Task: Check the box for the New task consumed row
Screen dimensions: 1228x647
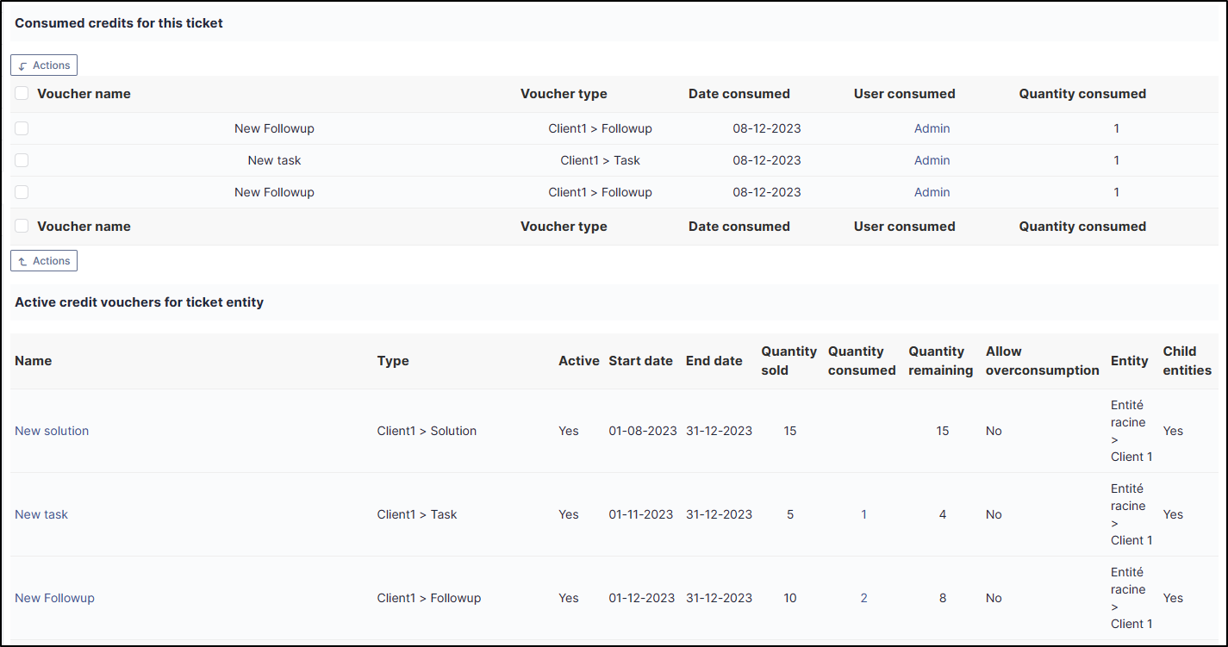Action: [22, 160]
